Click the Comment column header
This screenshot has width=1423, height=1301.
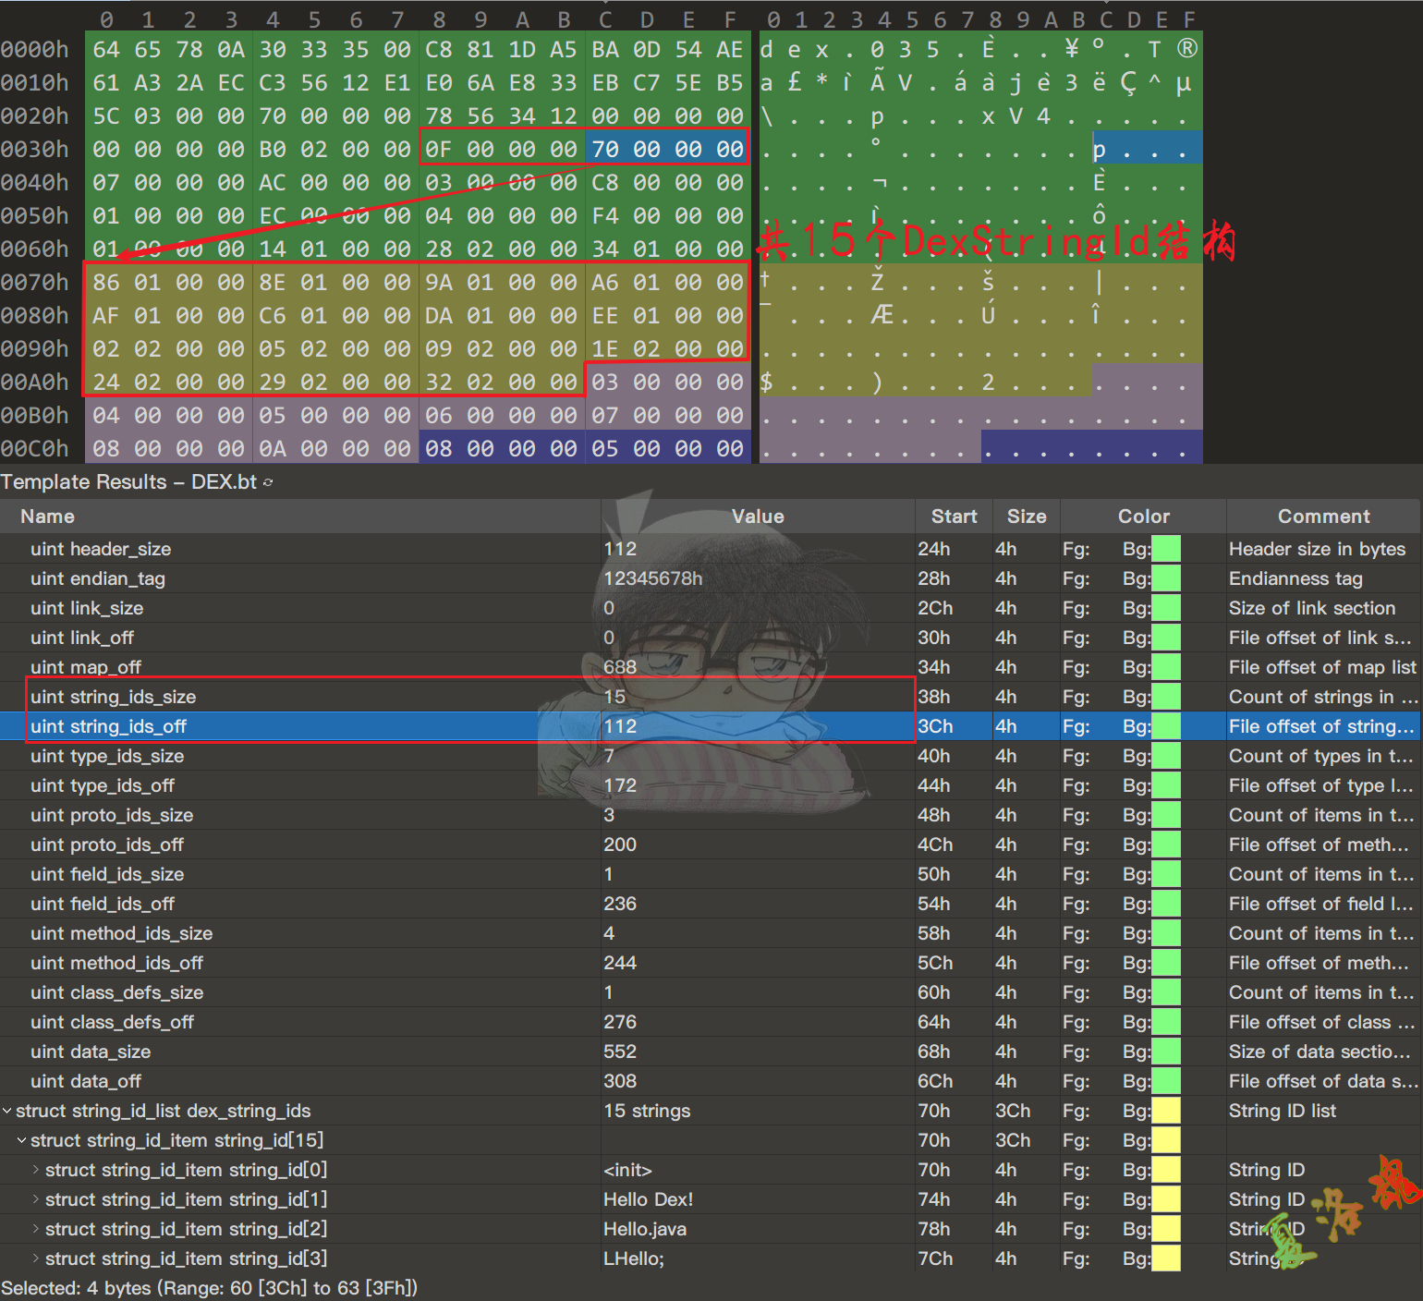[x=1323, y=517]
